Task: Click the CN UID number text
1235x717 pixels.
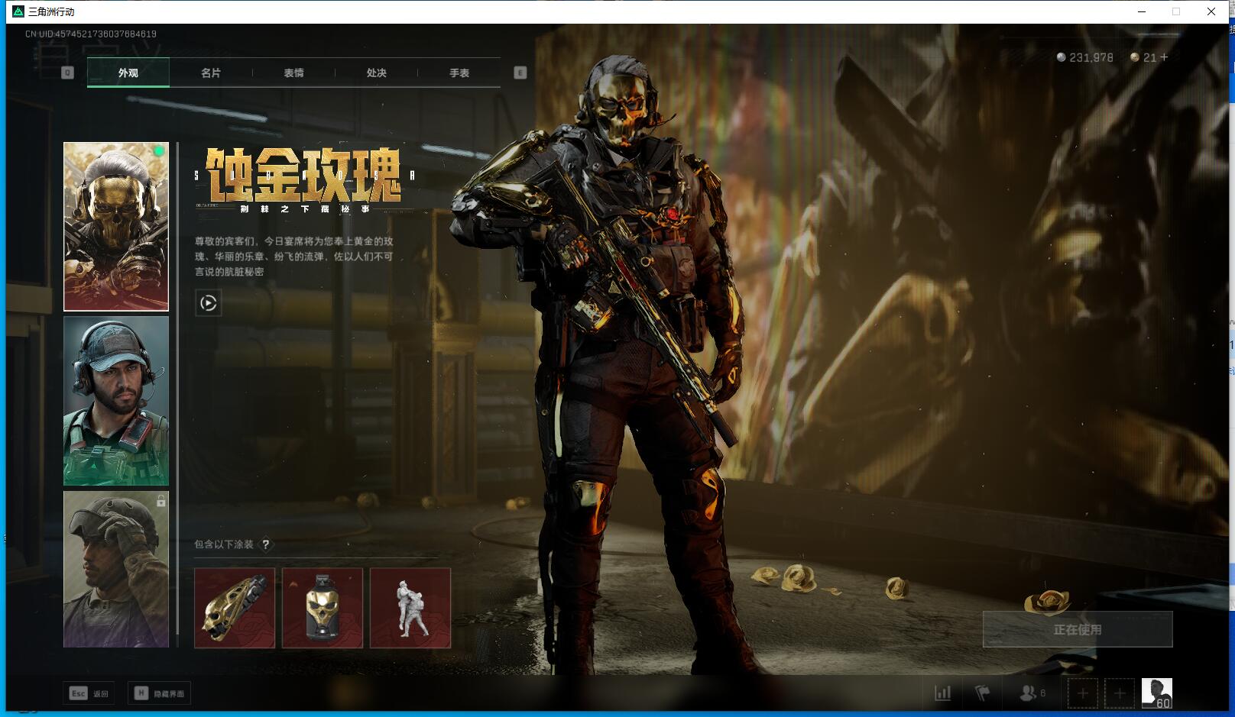Action: [91, 34]
